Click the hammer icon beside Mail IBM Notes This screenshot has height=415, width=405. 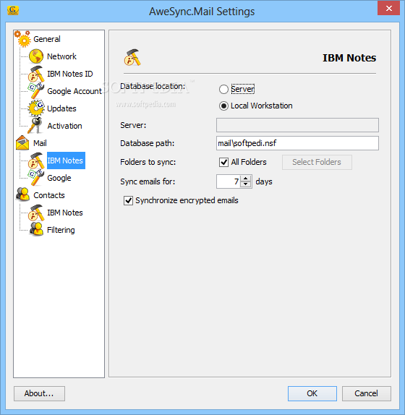(x=36, y=161)
